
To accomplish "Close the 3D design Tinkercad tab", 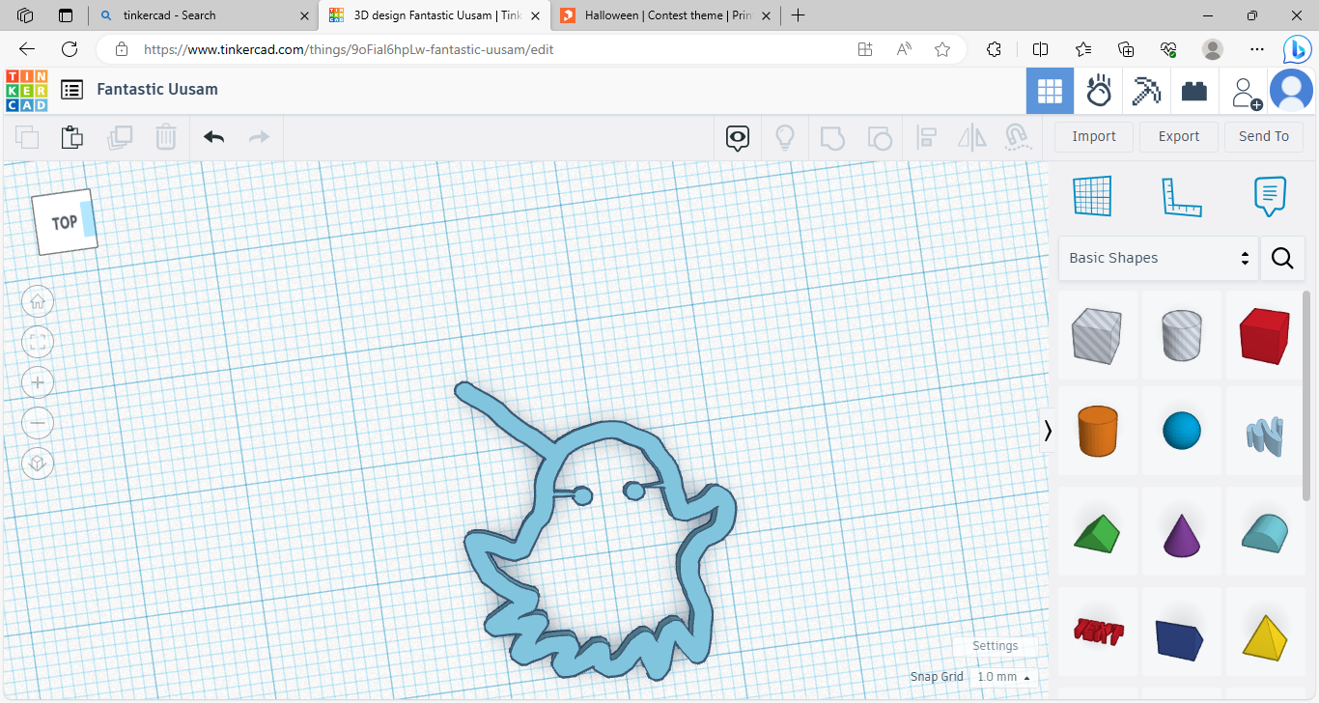I will coord(535,15).
